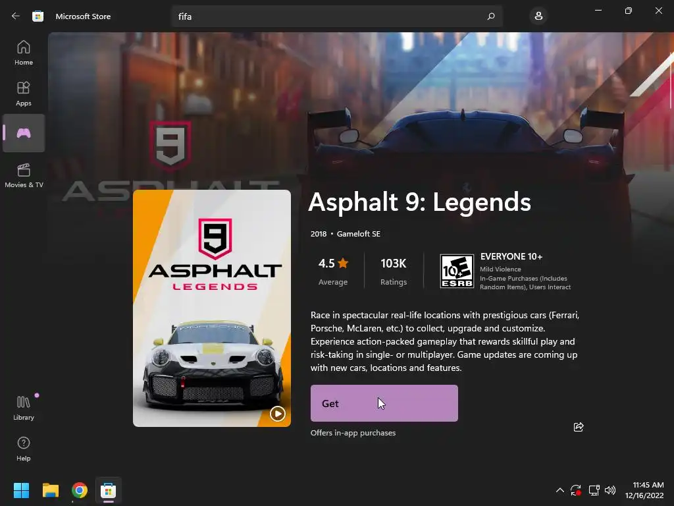Open Help in the sidebar
Viewport: 674px width, 506px height.
[x=24, y=449]
